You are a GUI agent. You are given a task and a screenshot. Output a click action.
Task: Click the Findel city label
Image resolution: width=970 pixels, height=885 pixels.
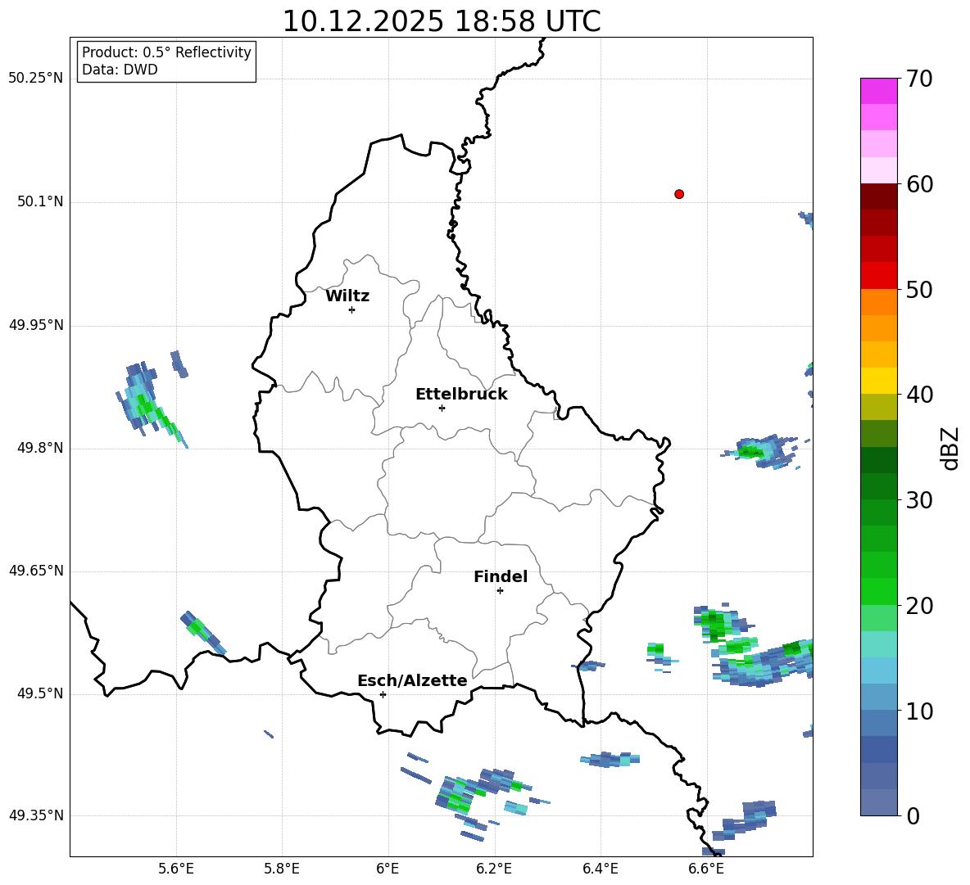(501, 576)
